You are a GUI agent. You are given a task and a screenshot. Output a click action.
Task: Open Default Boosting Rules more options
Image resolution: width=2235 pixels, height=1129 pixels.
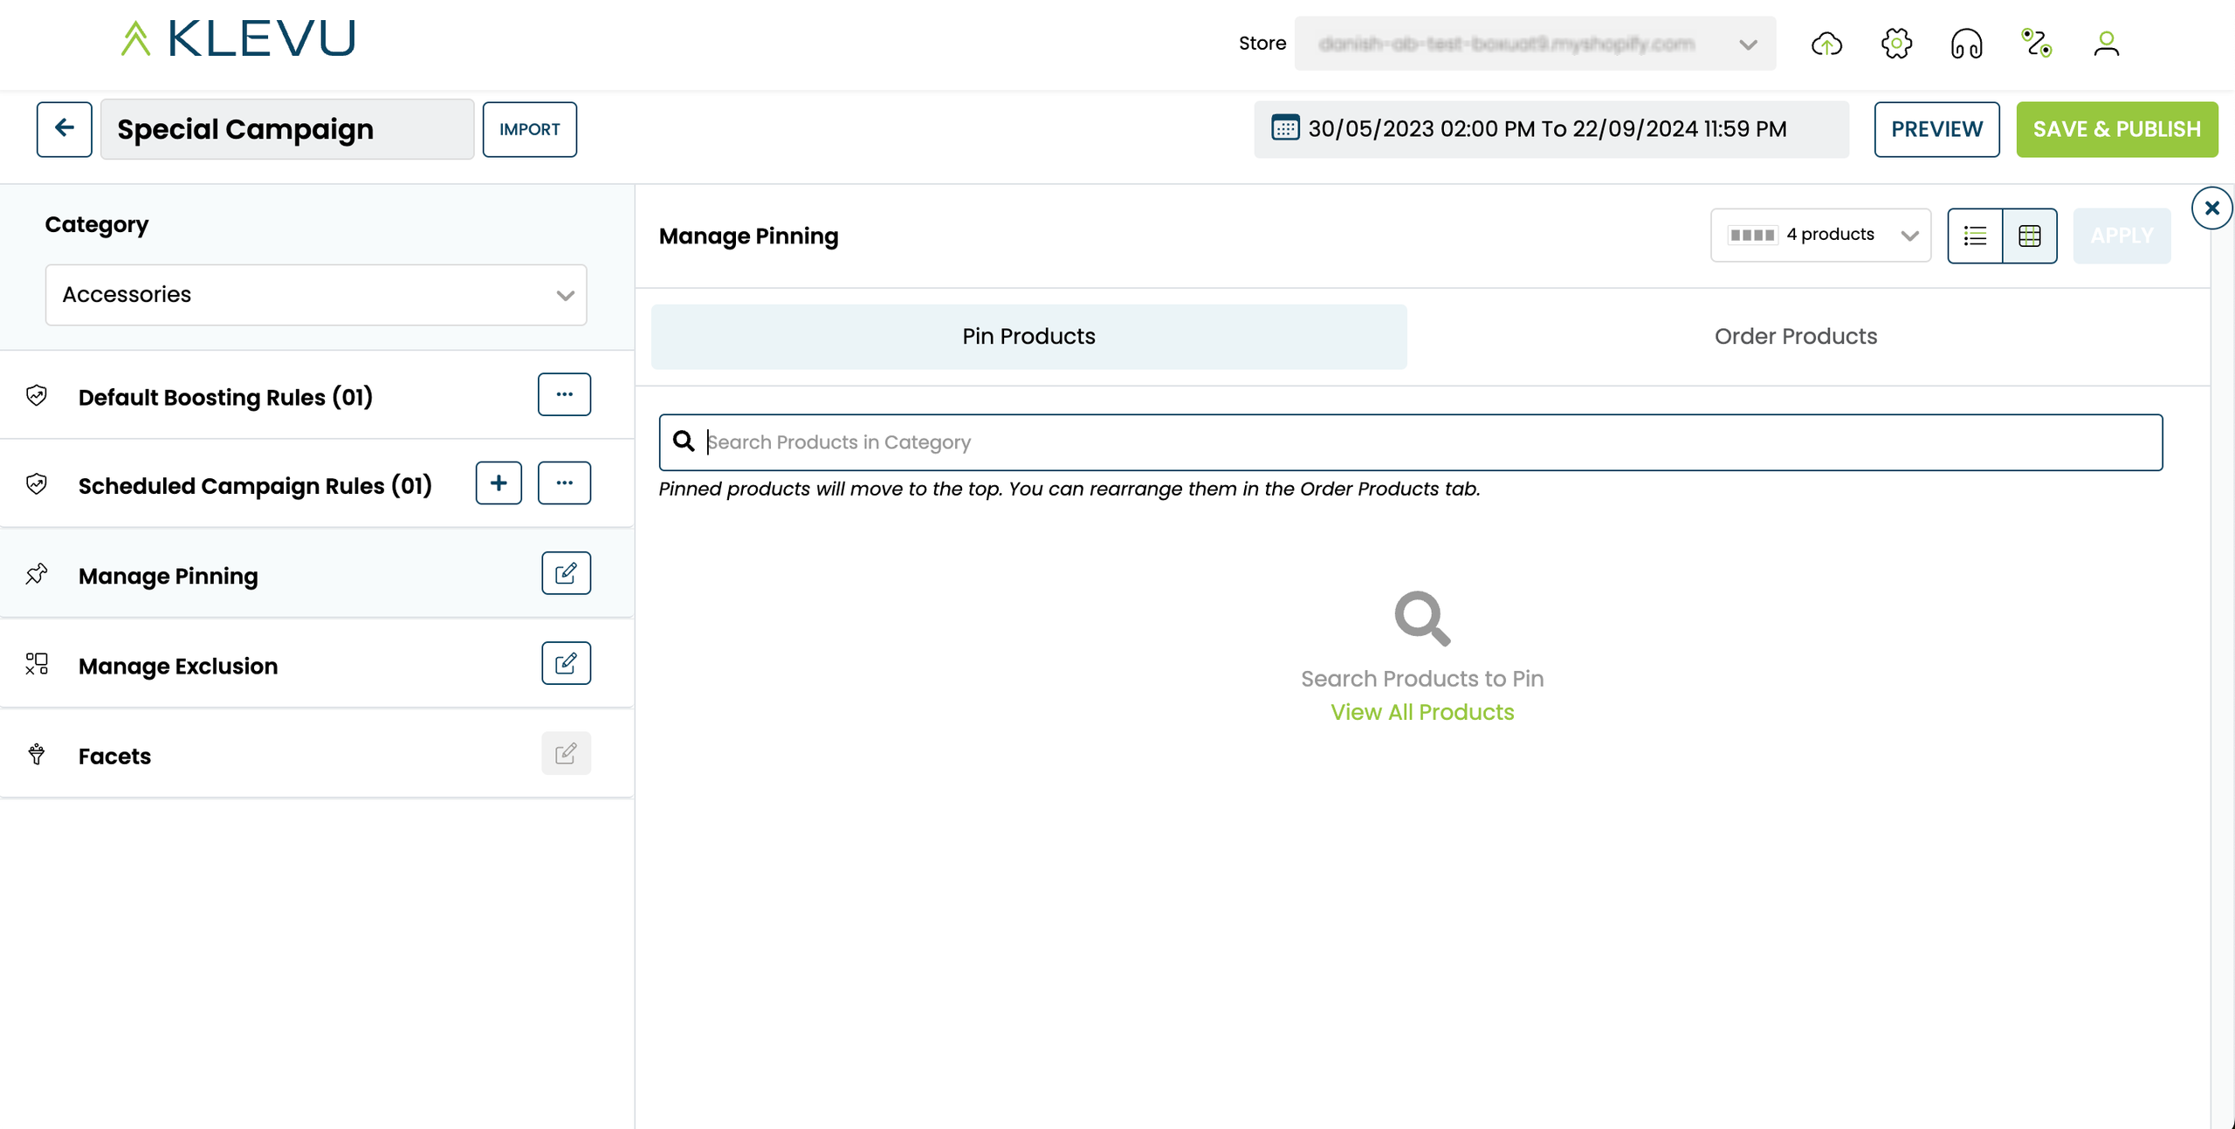coord(564,394)
